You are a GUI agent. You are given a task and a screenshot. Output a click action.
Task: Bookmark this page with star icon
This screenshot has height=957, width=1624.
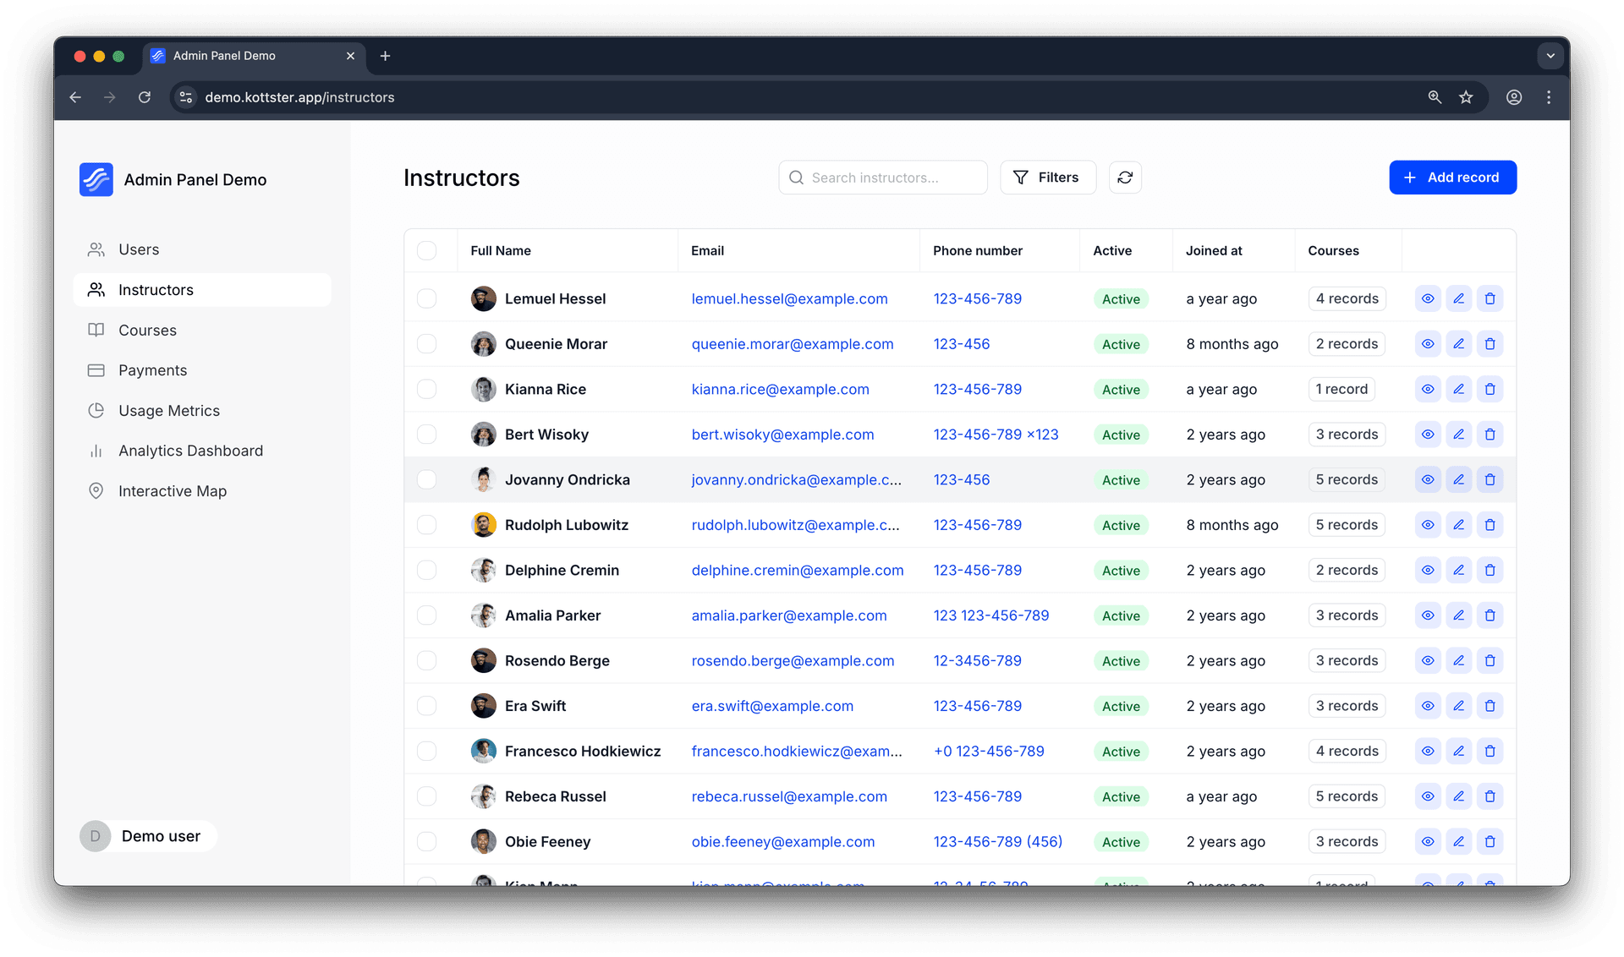pyautogui.click(x=1466, y=97)
